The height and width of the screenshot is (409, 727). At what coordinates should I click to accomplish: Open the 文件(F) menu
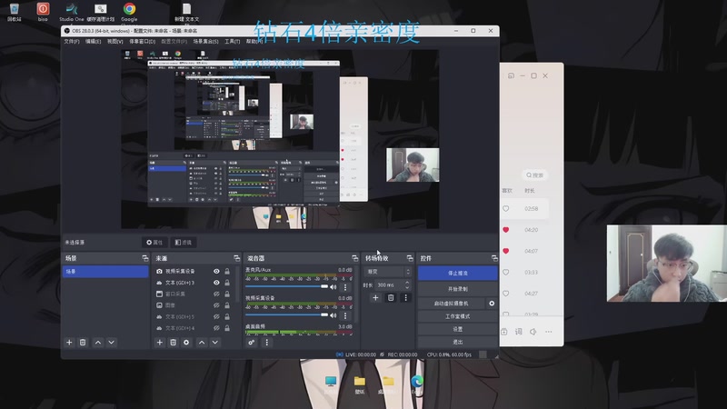[x=72, y=41]
